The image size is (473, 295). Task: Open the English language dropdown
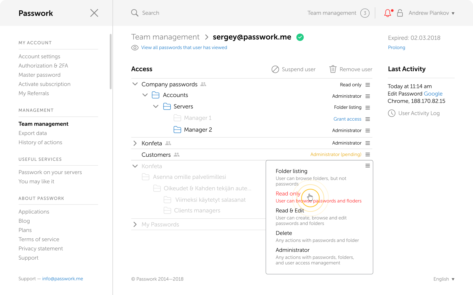444,279
